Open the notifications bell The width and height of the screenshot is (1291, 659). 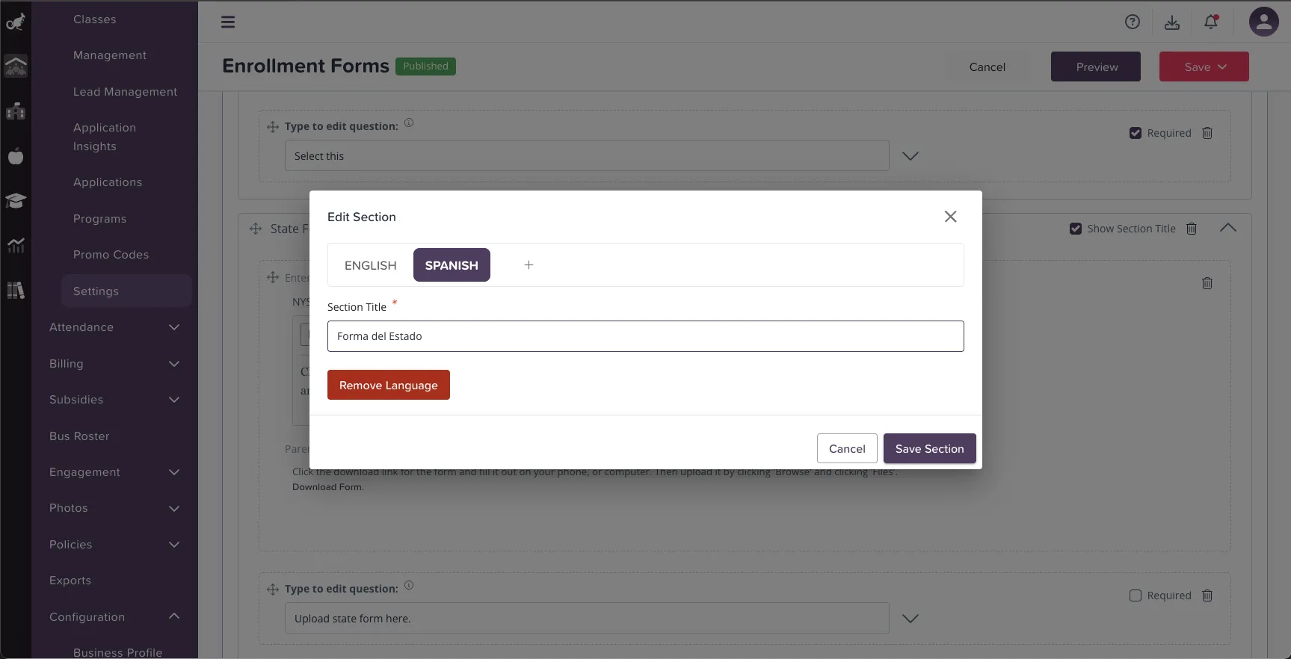click(x=1211, y=22)
